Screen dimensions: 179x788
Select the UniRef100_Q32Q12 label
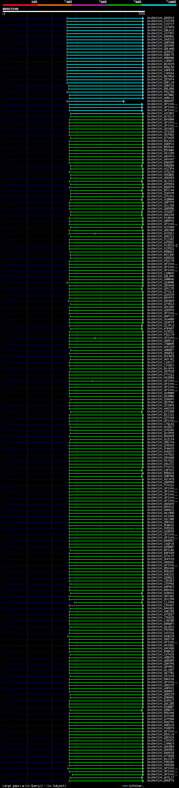(160, 233)
